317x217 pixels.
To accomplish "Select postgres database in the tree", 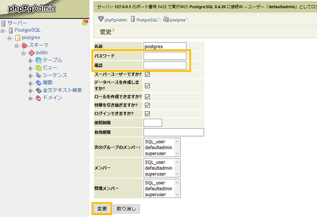I will pyautogui.click(x=31, y=38).
